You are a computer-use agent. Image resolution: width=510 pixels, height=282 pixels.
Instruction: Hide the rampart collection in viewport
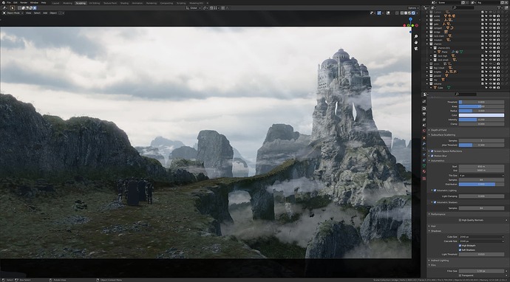tap(490, 28)
